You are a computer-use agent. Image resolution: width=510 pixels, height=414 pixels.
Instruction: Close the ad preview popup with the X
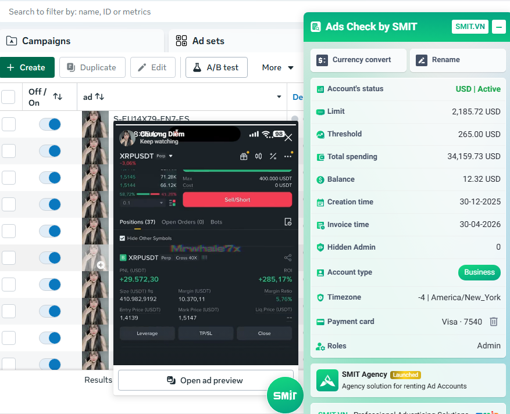(x=288, y=138)
